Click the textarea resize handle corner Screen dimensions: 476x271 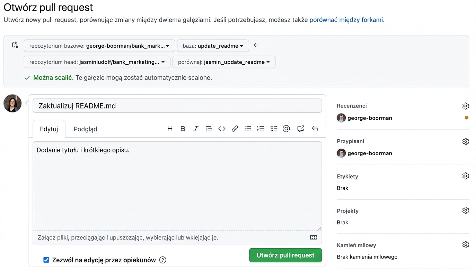coord(319,228)
